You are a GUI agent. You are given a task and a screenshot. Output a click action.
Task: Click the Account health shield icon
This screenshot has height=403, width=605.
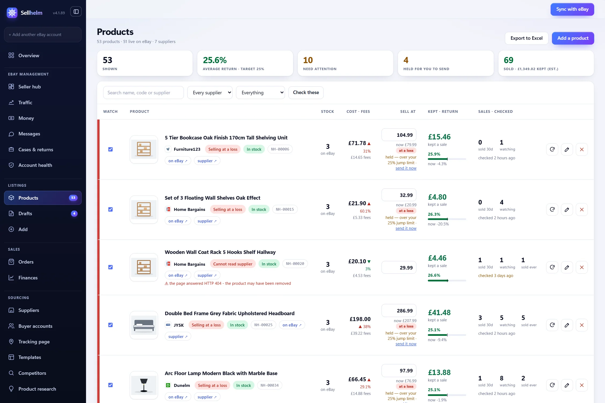[11, 165]
